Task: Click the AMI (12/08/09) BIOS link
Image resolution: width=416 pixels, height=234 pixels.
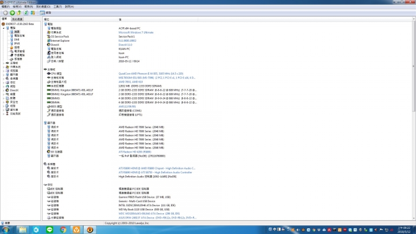Action: pyautogui.click(x=127, y=106)
